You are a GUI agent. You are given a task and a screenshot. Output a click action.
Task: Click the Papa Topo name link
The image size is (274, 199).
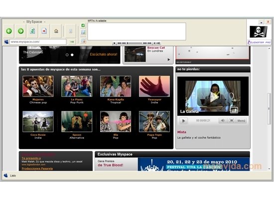pos(154,135)
